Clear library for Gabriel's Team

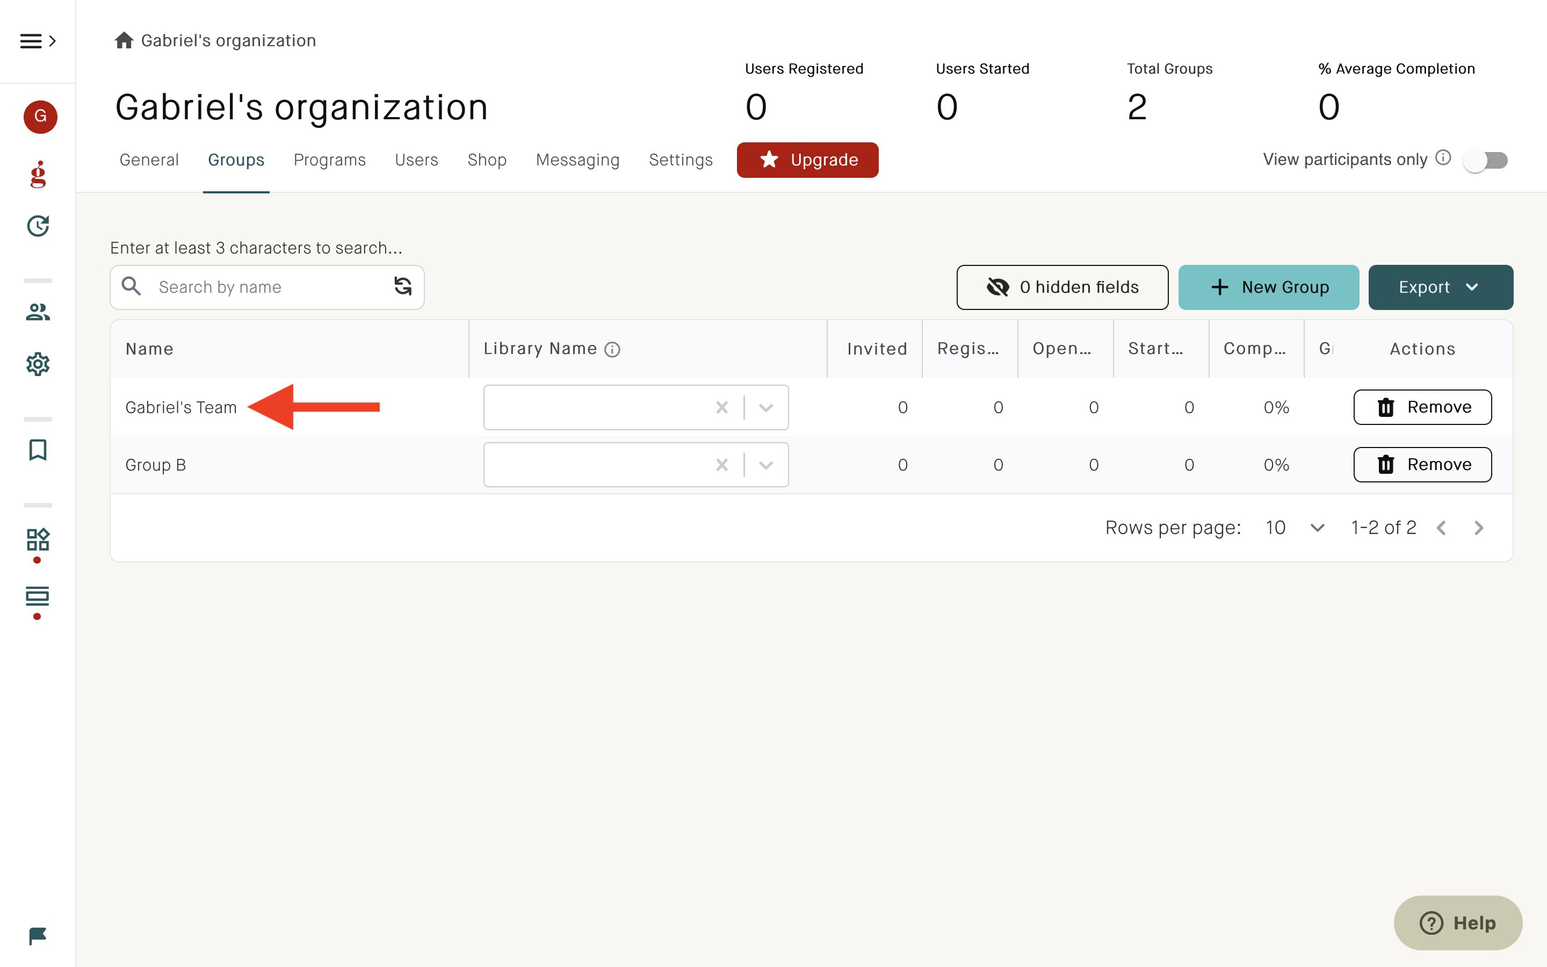tap(722, 407)
